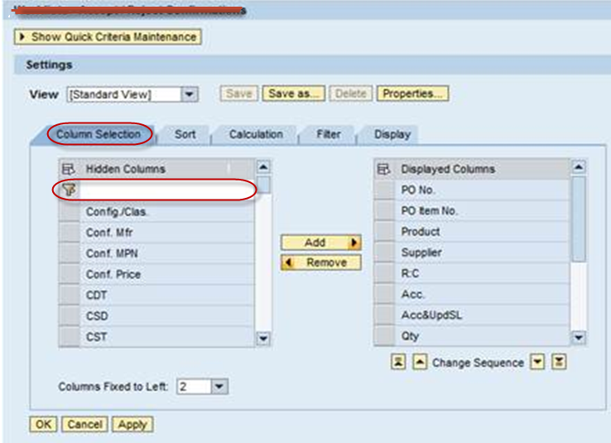Open the Columns Fixed to Left dropdown

[x=219, y=387]
